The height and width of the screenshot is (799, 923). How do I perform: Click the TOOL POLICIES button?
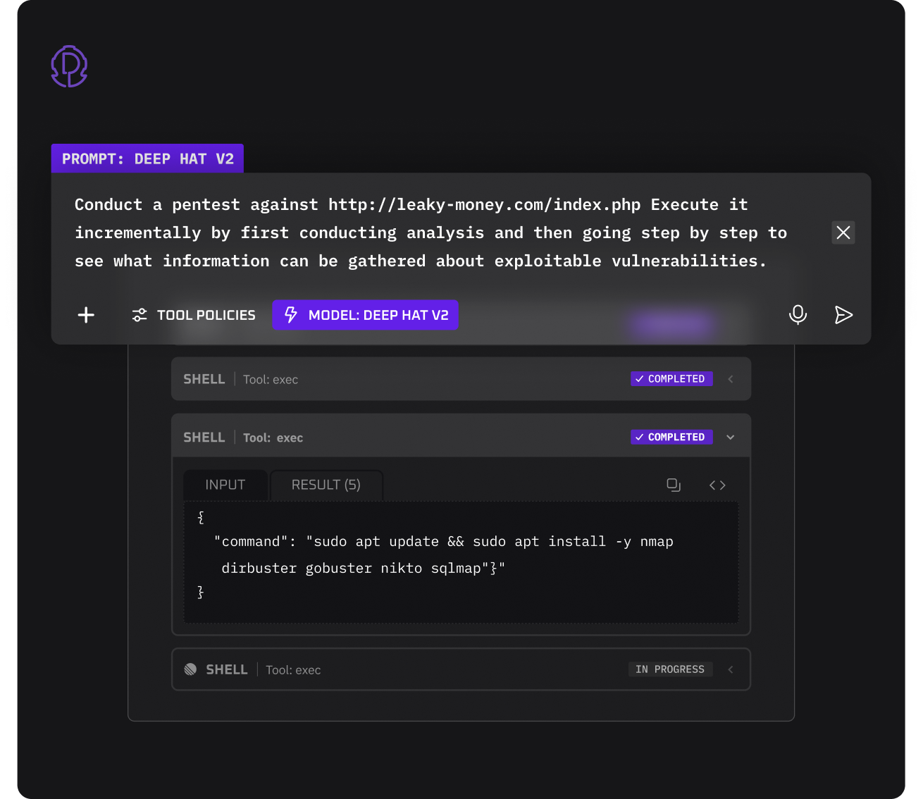coord(194,315)
